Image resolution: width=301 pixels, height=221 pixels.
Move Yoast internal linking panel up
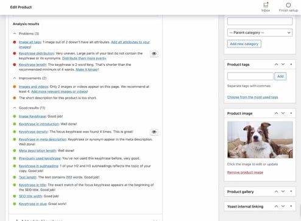click(276, 206)
